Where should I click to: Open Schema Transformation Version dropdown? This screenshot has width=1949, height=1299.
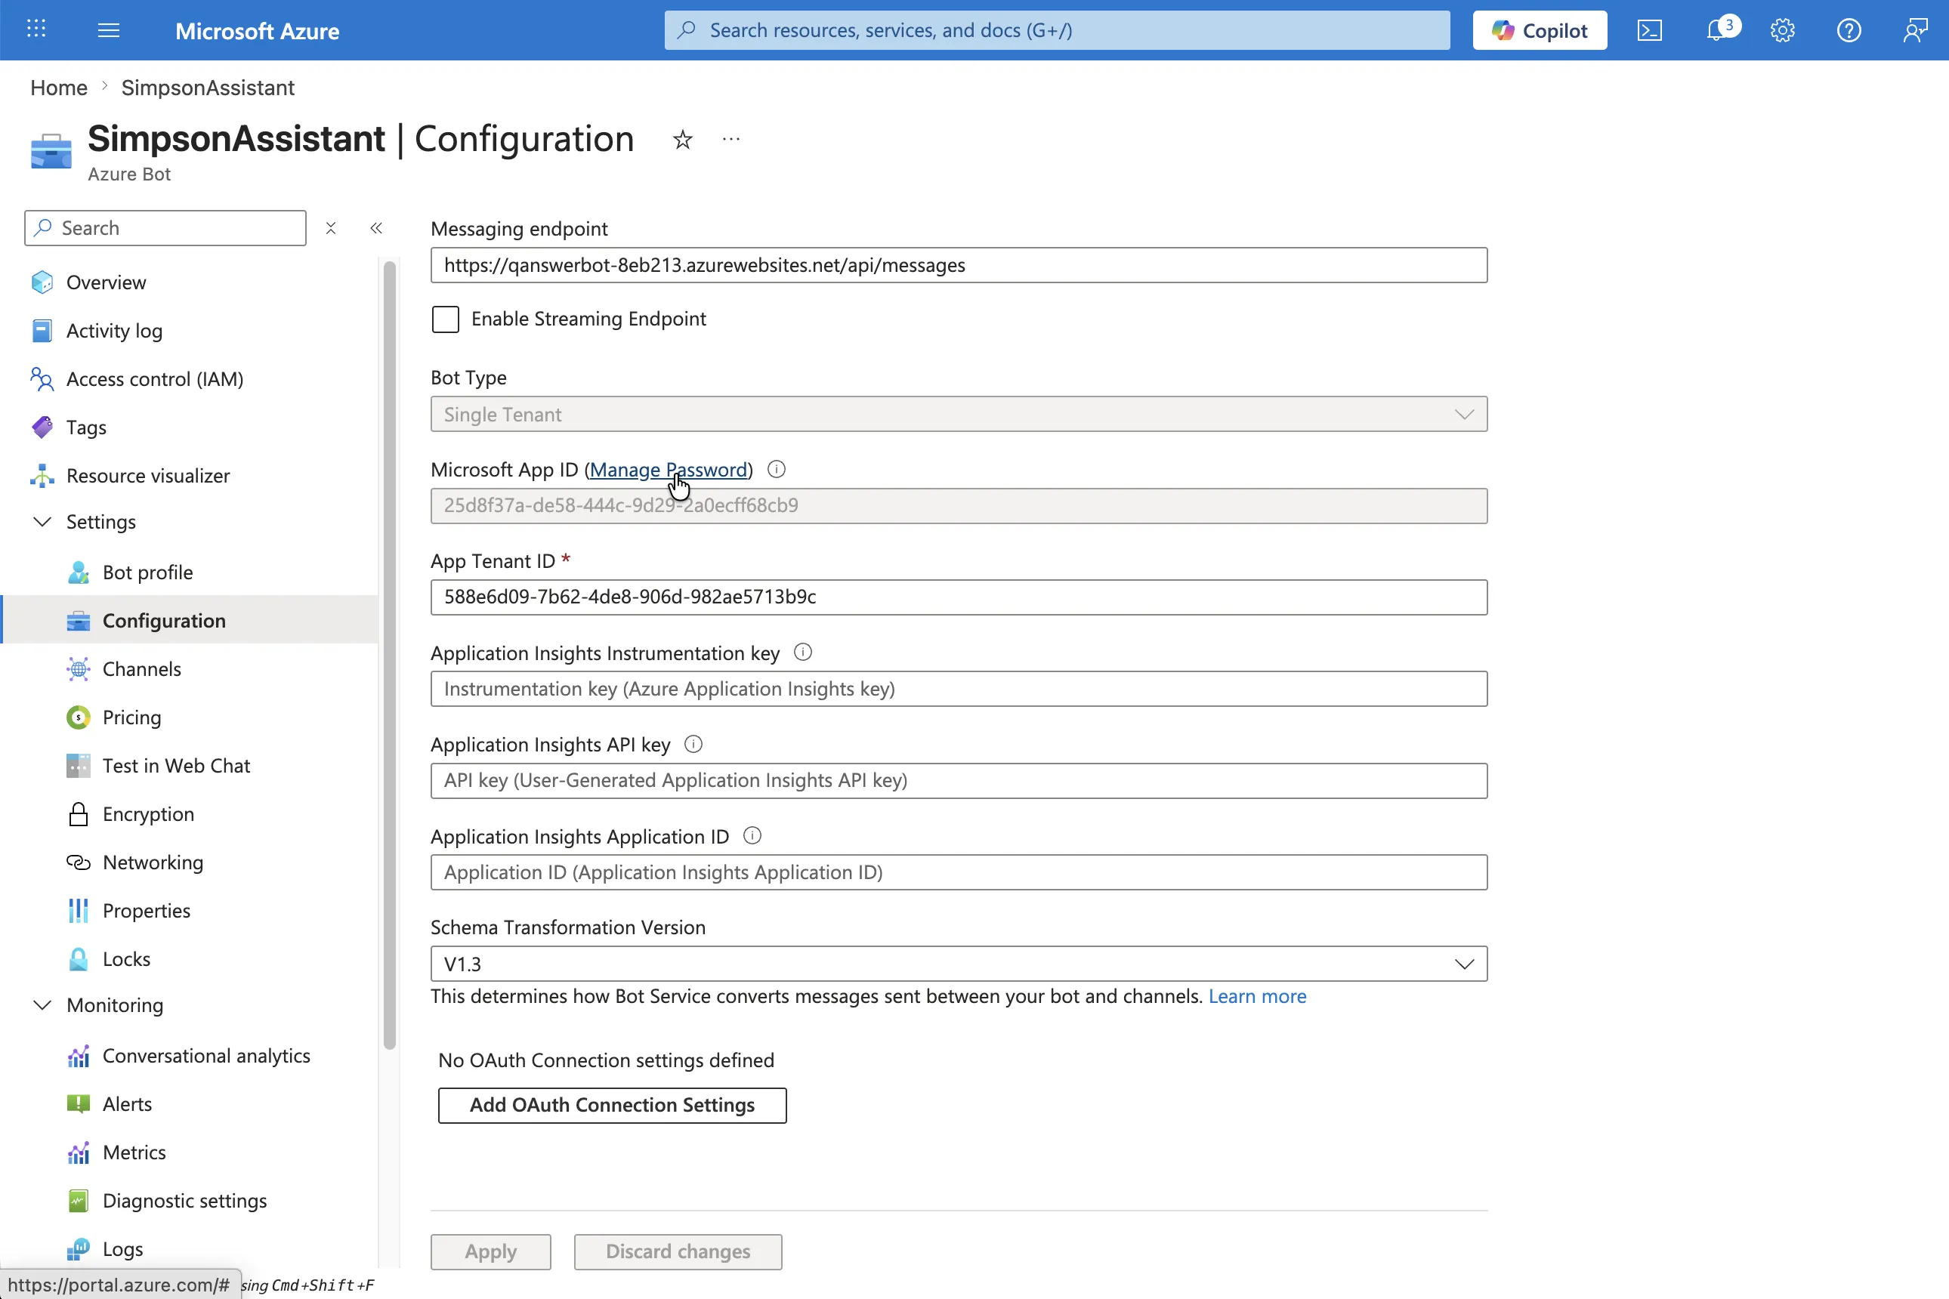pos(959,964)
